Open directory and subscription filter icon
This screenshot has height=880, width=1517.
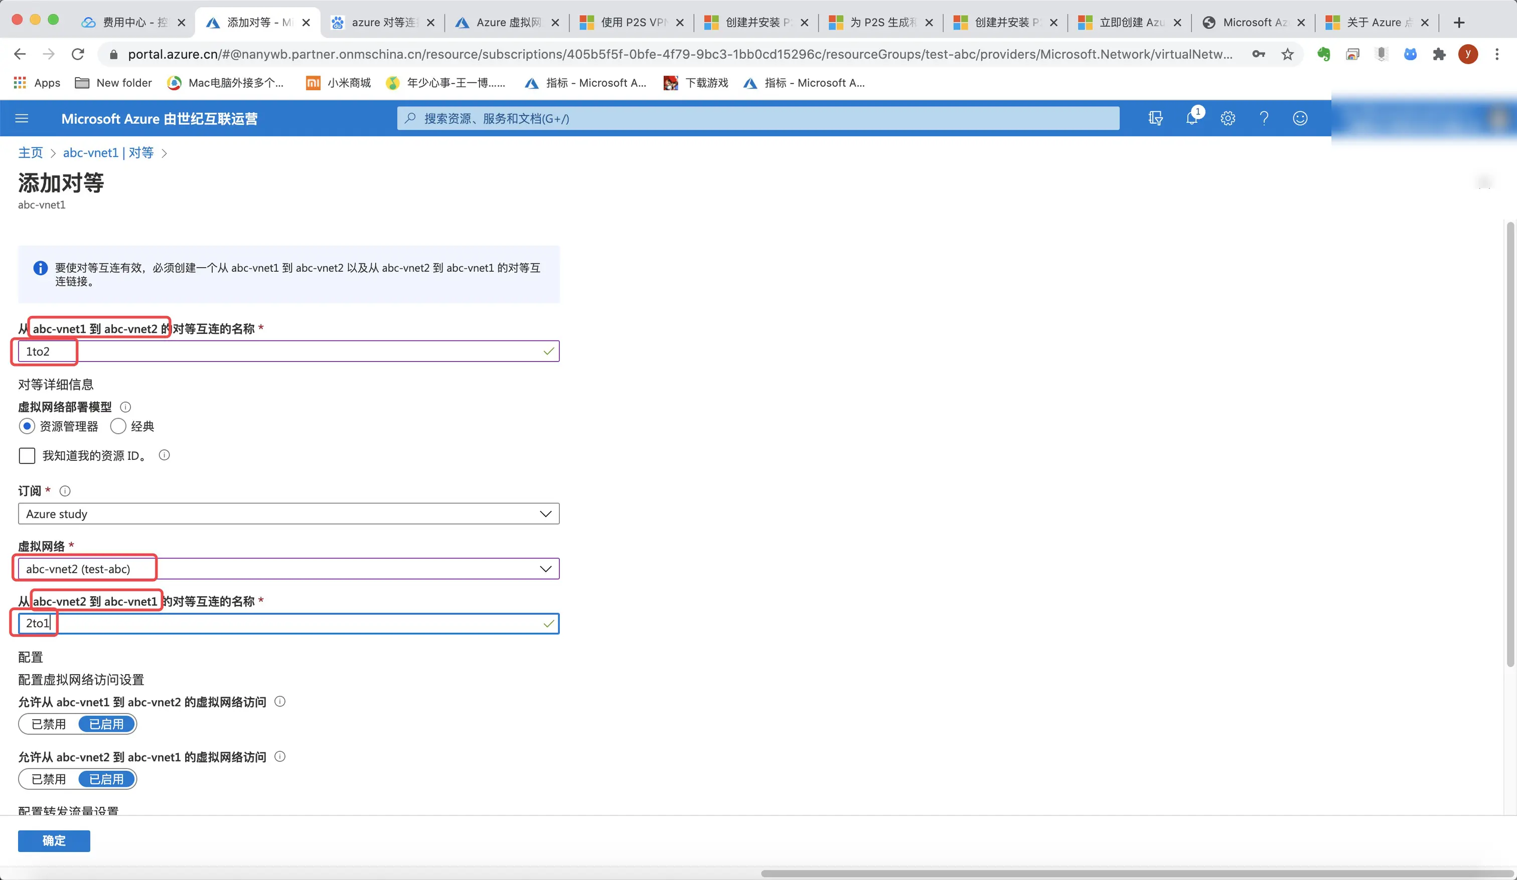pos(1155,118)
